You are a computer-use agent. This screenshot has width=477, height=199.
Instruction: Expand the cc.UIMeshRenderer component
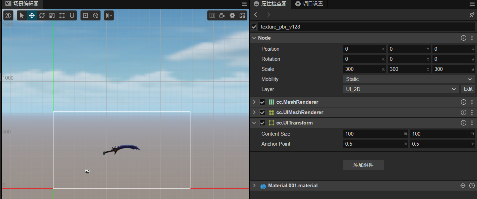click(x=254, y=112)
